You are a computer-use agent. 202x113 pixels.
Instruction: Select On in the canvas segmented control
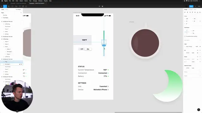(x=88, y=49)
